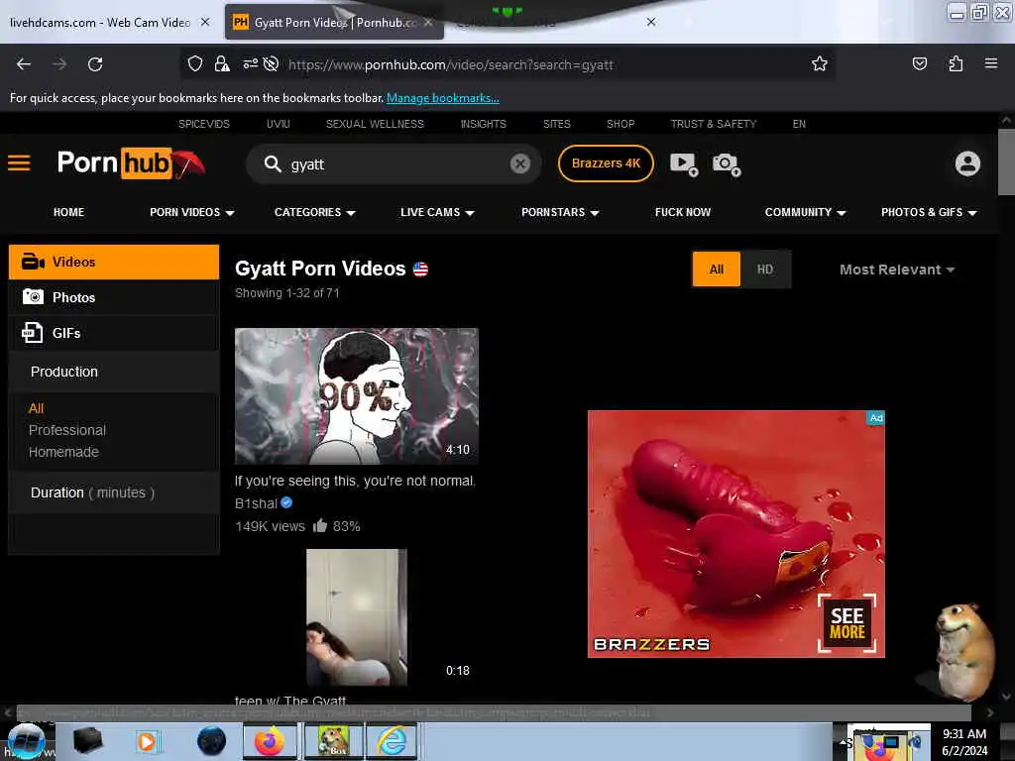Open Internet Explorer from the taskbar
Screen dimensions: 1015x761
point(393,741)
